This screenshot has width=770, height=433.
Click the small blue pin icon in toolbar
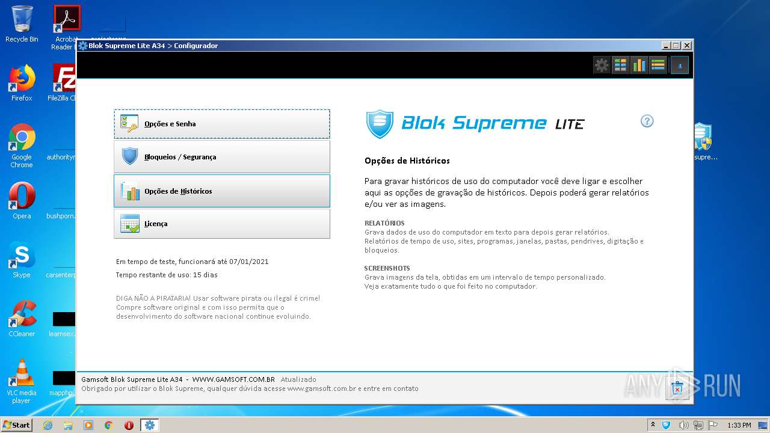click(680, 65)
